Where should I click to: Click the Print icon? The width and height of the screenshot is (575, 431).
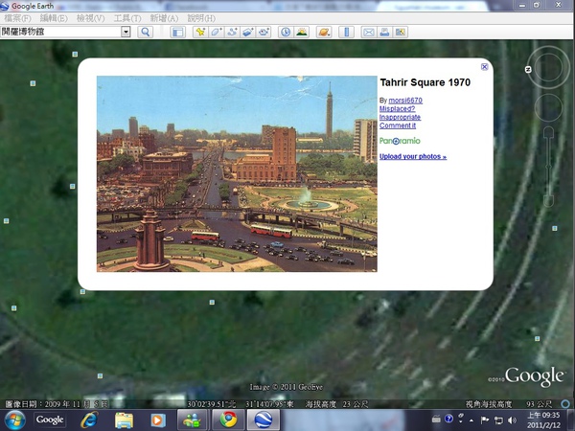click(384, 33)
